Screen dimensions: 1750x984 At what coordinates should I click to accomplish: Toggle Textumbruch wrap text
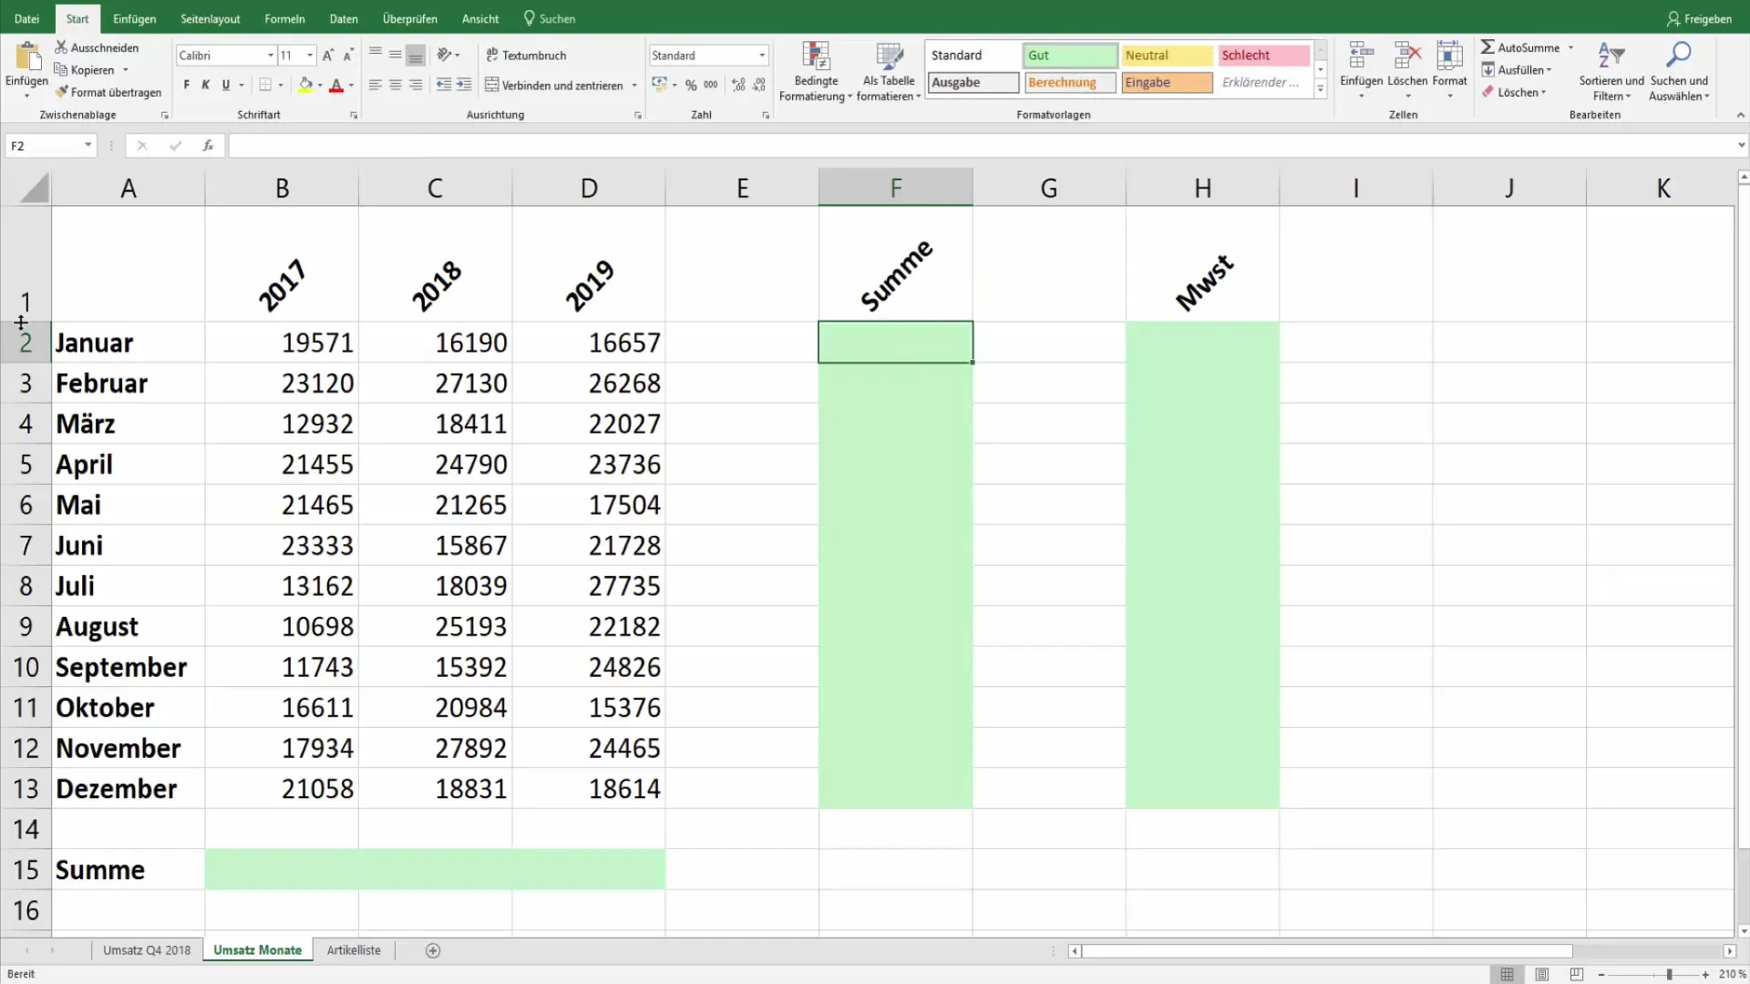[x=526, y=56]
